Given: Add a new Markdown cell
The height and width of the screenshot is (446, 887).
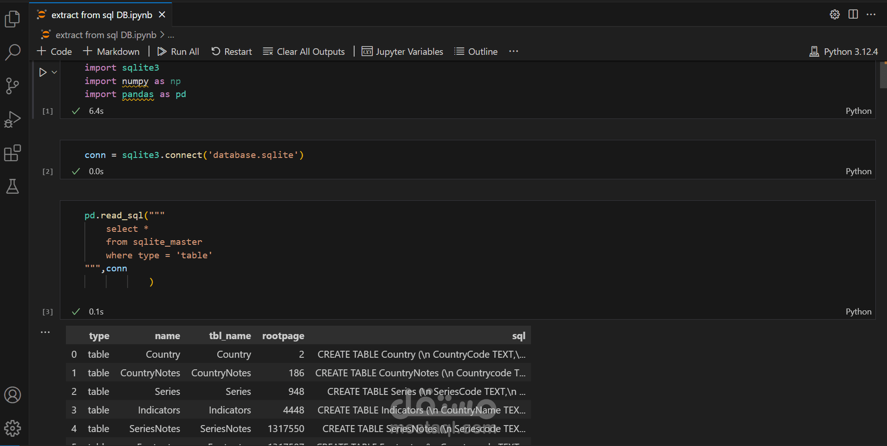Looking at the screenshot, I should pos(111,52).
